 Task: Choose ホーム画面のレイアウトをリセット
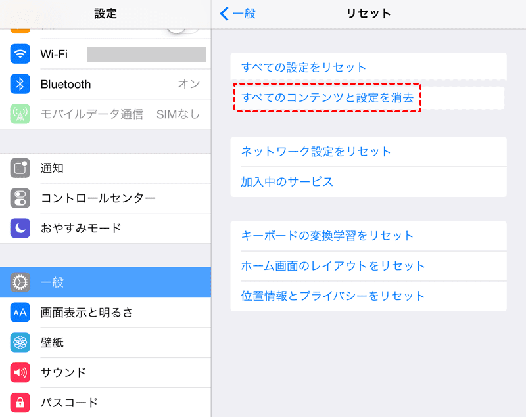point(333,266)
